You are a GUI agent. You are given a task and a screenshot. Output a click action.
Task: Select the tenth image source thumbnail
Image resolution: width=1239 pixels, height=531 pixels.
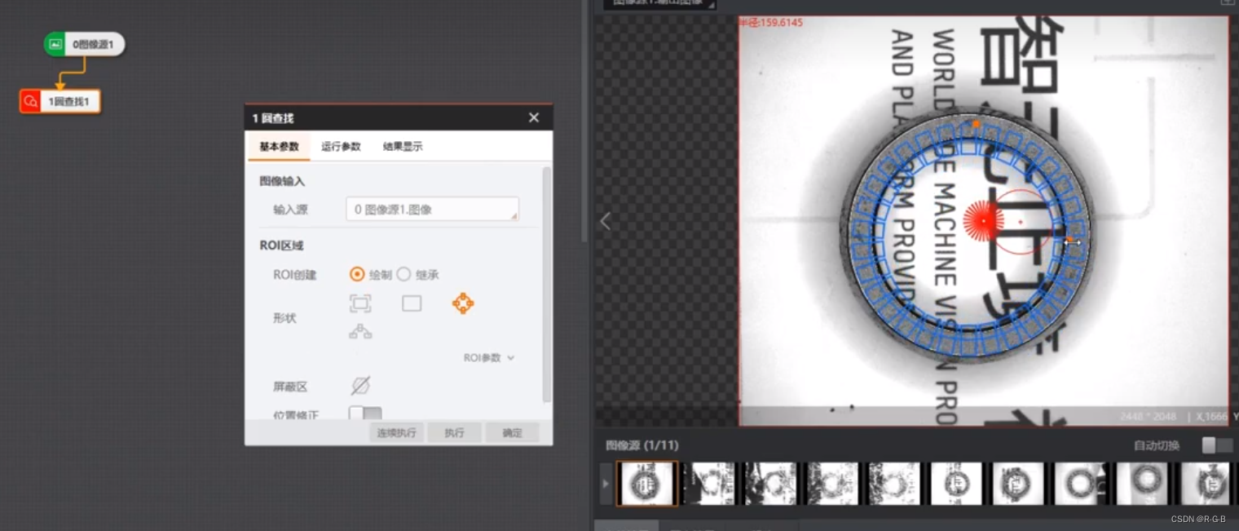pyautogui.click(x=1204, y=484)
